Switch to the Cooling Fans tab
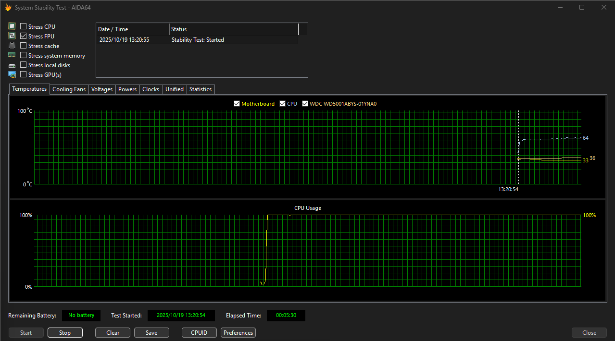 69,89
